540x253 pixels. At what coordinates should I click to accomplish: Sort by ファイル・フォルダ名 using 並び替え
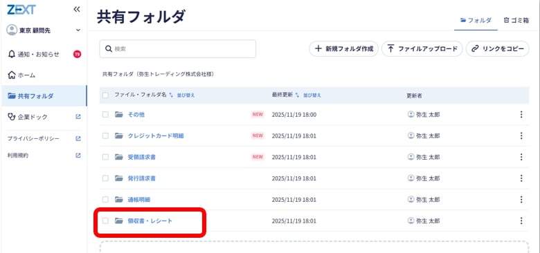pos(186,95)
